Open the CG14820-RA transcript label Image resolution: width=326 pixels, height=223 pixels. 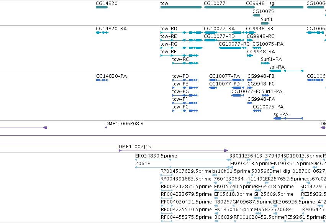[111, 28]
